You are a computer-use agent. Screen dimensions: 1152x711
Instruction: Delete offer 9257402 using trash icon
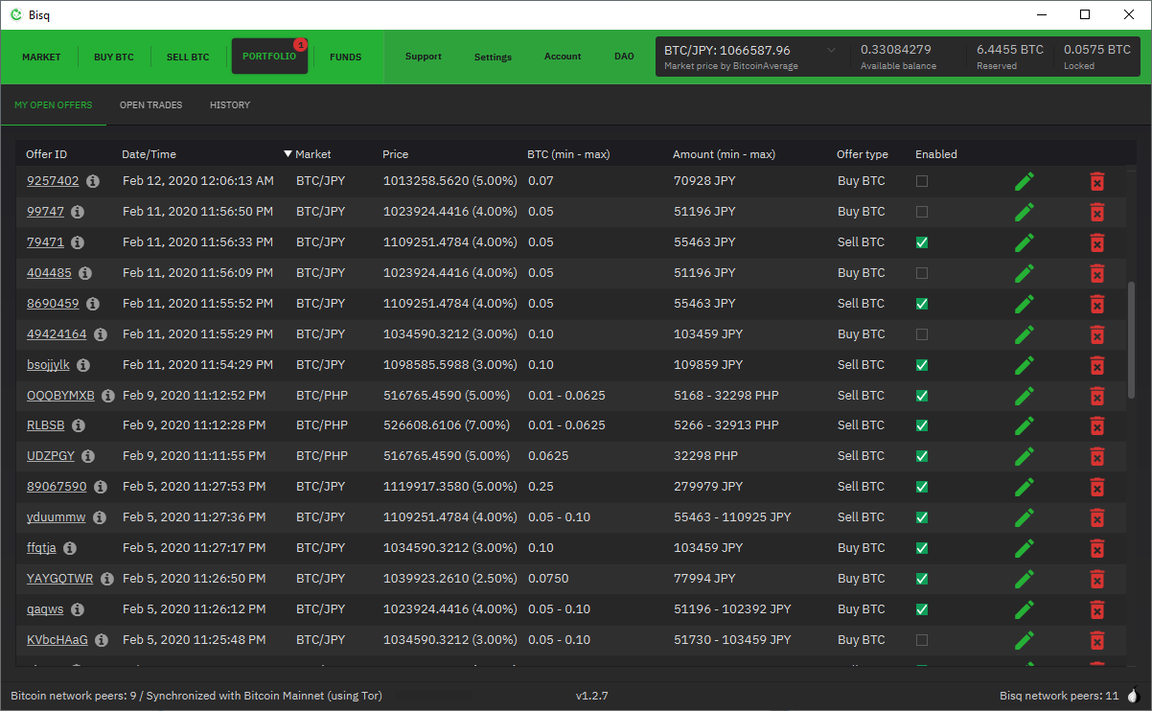[x=1097, y=181]
